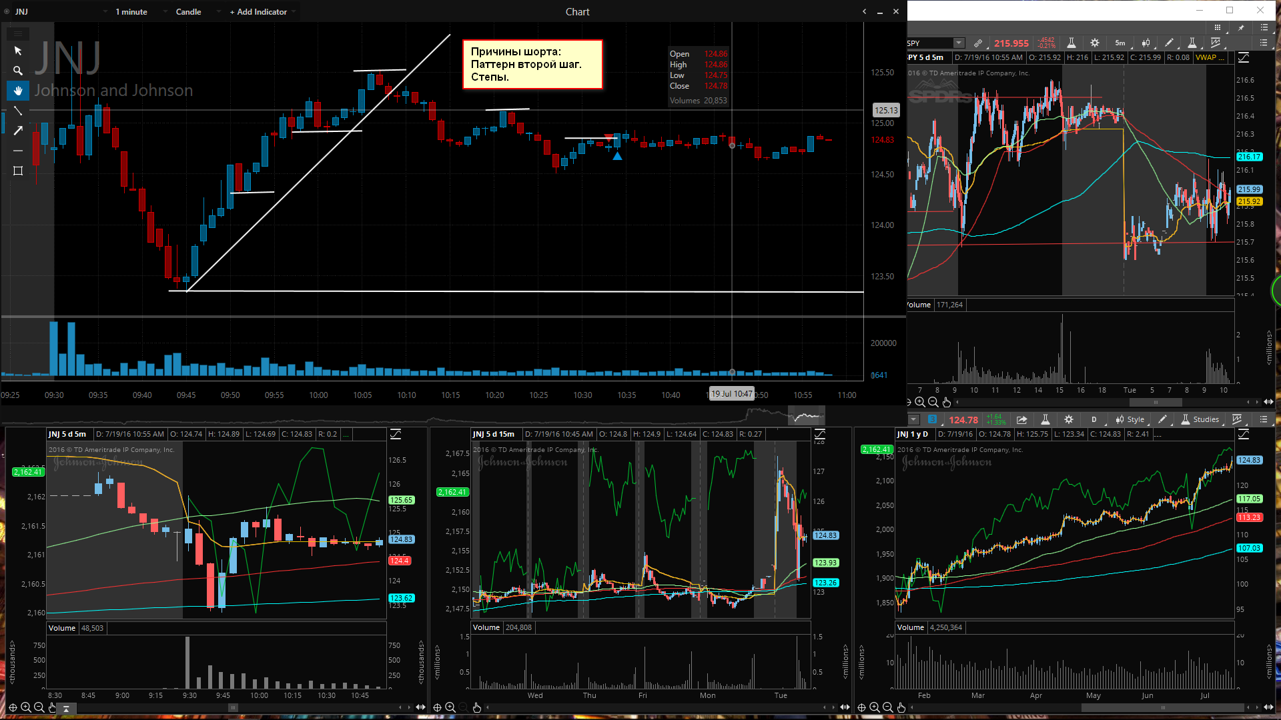
Task: Click expand-width arrows icon on JNJ 5m chart
Action: tap(420, 707)
